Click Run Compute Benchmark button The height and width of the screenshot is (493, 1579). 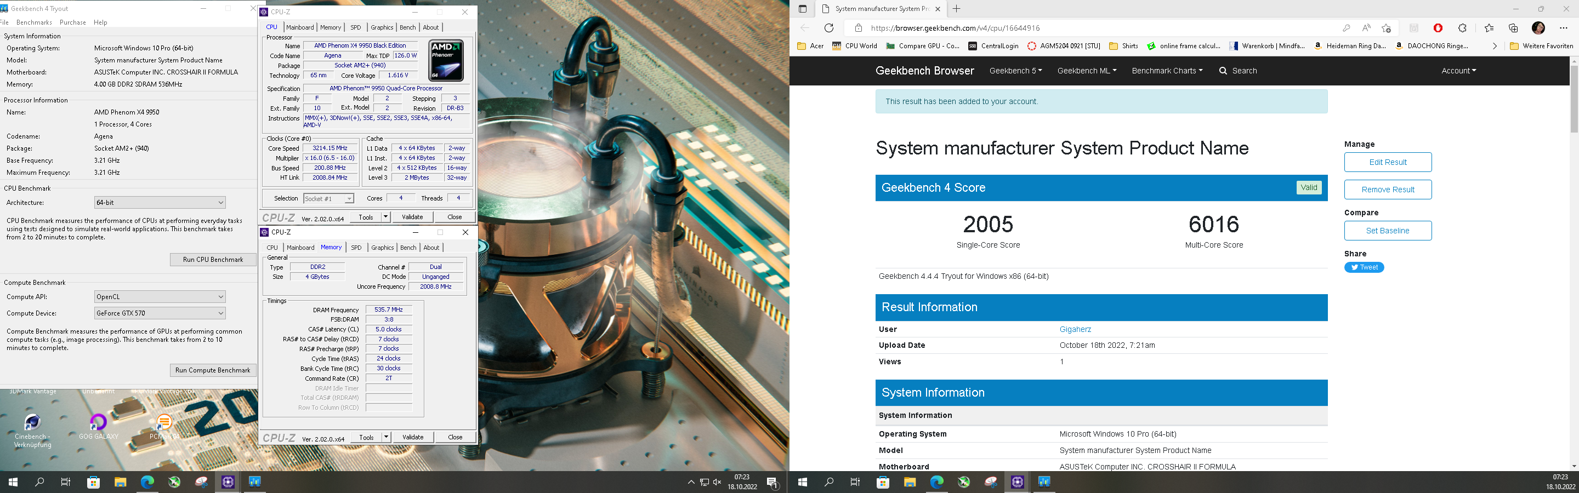pyautogui.click(x=213, y=370)
